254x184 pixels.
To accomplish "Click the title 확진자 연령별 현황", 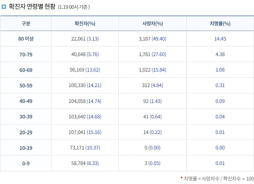I will click(32, 6).
